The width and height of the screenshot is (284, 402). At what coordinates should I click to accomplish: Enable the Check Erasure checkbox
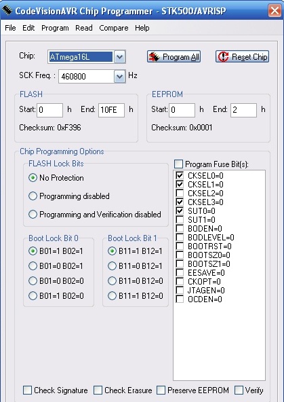coord(98,390)
